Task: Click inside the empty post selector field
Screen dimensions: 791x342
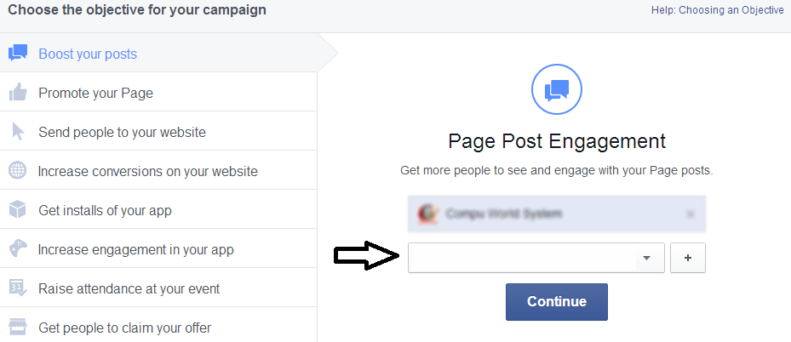Action: (x=523, y=258)
